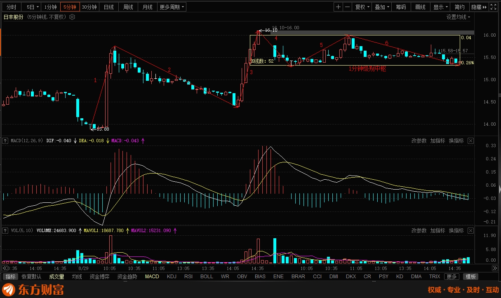Click 恢复默认 in the indicator bar
Viewport: 501px width, 298px height.
[x=32, y=277]
